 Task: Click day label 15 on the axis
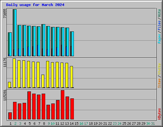(76, 124)
